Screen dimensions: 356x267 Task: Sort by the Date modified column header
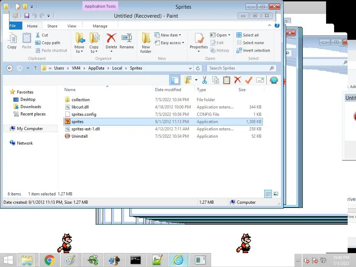point(168,90)
